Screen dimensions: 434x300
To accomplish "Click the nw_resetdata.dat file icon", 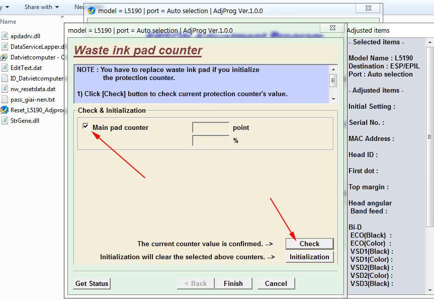I will 5,89.
